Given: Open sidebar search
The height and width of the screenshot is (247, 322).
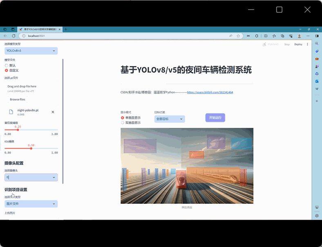Looking at the screenshot, I should 317,44.
